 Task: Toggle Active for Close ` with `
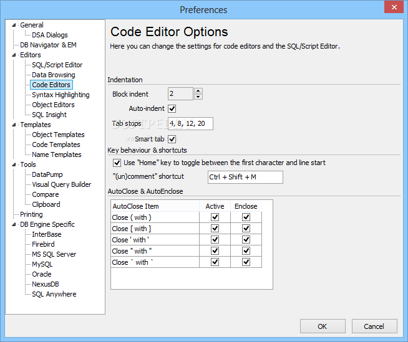pyautogui.click(x=215, y=262)
